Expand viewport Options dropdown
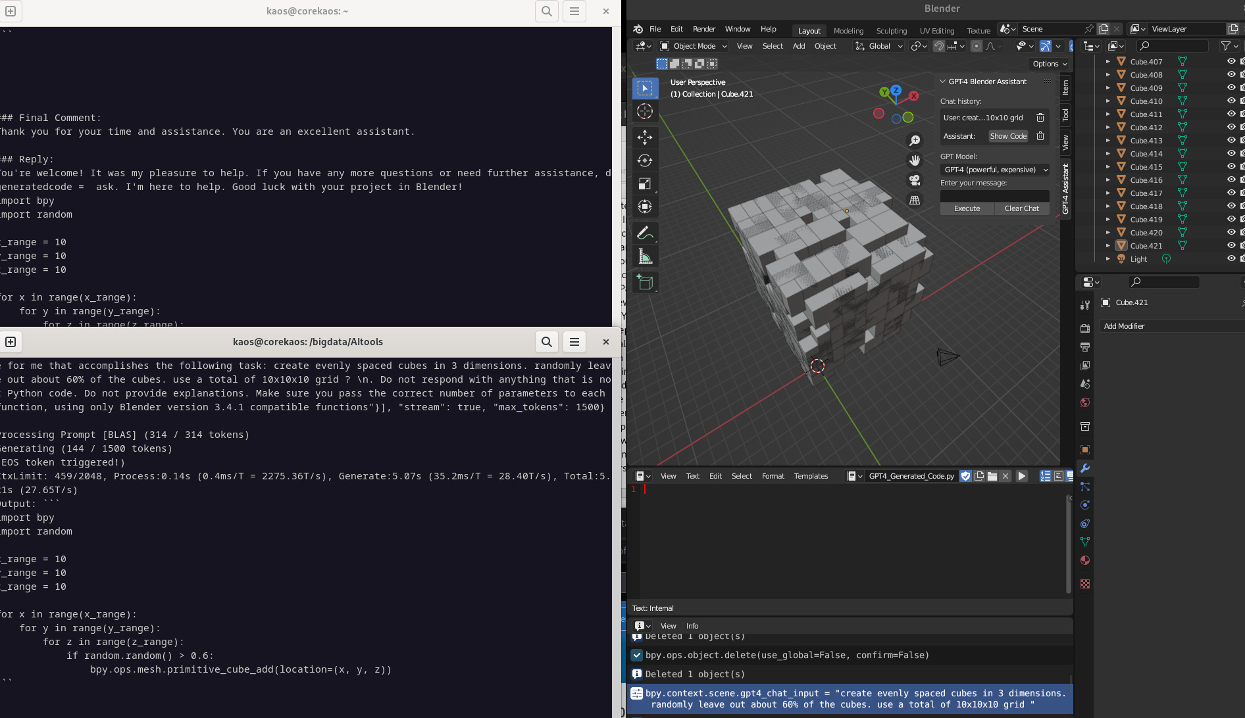This screenshot has width=1245, height=718. click(1050, 64)
